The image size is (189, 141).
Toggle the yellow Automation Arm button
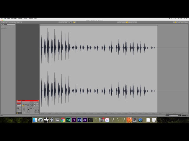pyautogui.click(x=74, y=22)
